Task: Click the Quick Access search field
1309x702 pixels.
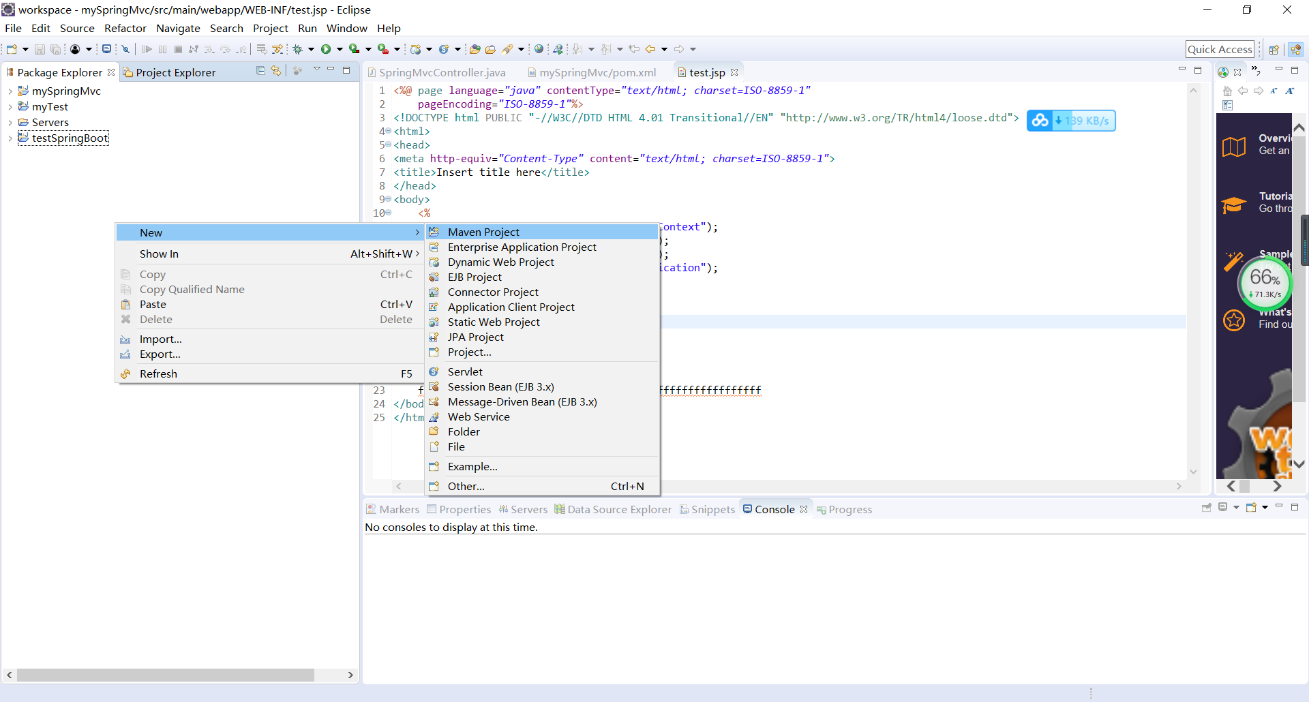Action: click(x=1220, y=49)
